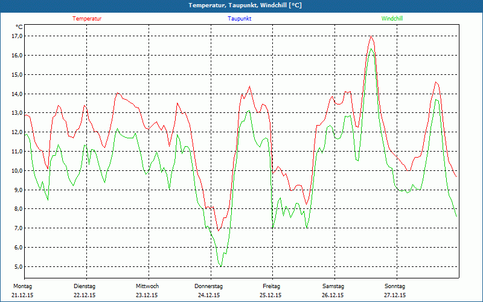483x302 pixels.
Task: Click the date 24.12.15
Action: [x=209, y=295]
